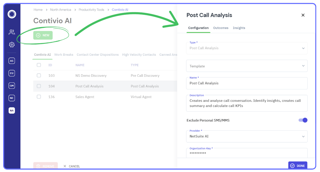Screen dimensions: 320x172
Task: Click the circular logo icon in sidebar
Action: pyautogui.click(x=12, y=14)
